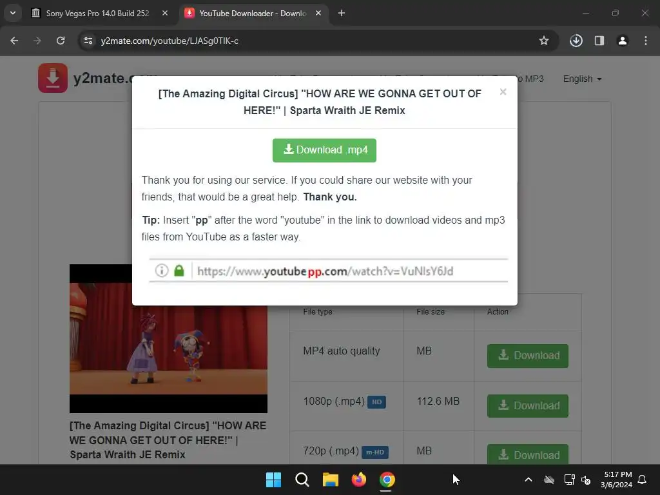
Task: Open the English language dropdown
Action: [582, 79]
